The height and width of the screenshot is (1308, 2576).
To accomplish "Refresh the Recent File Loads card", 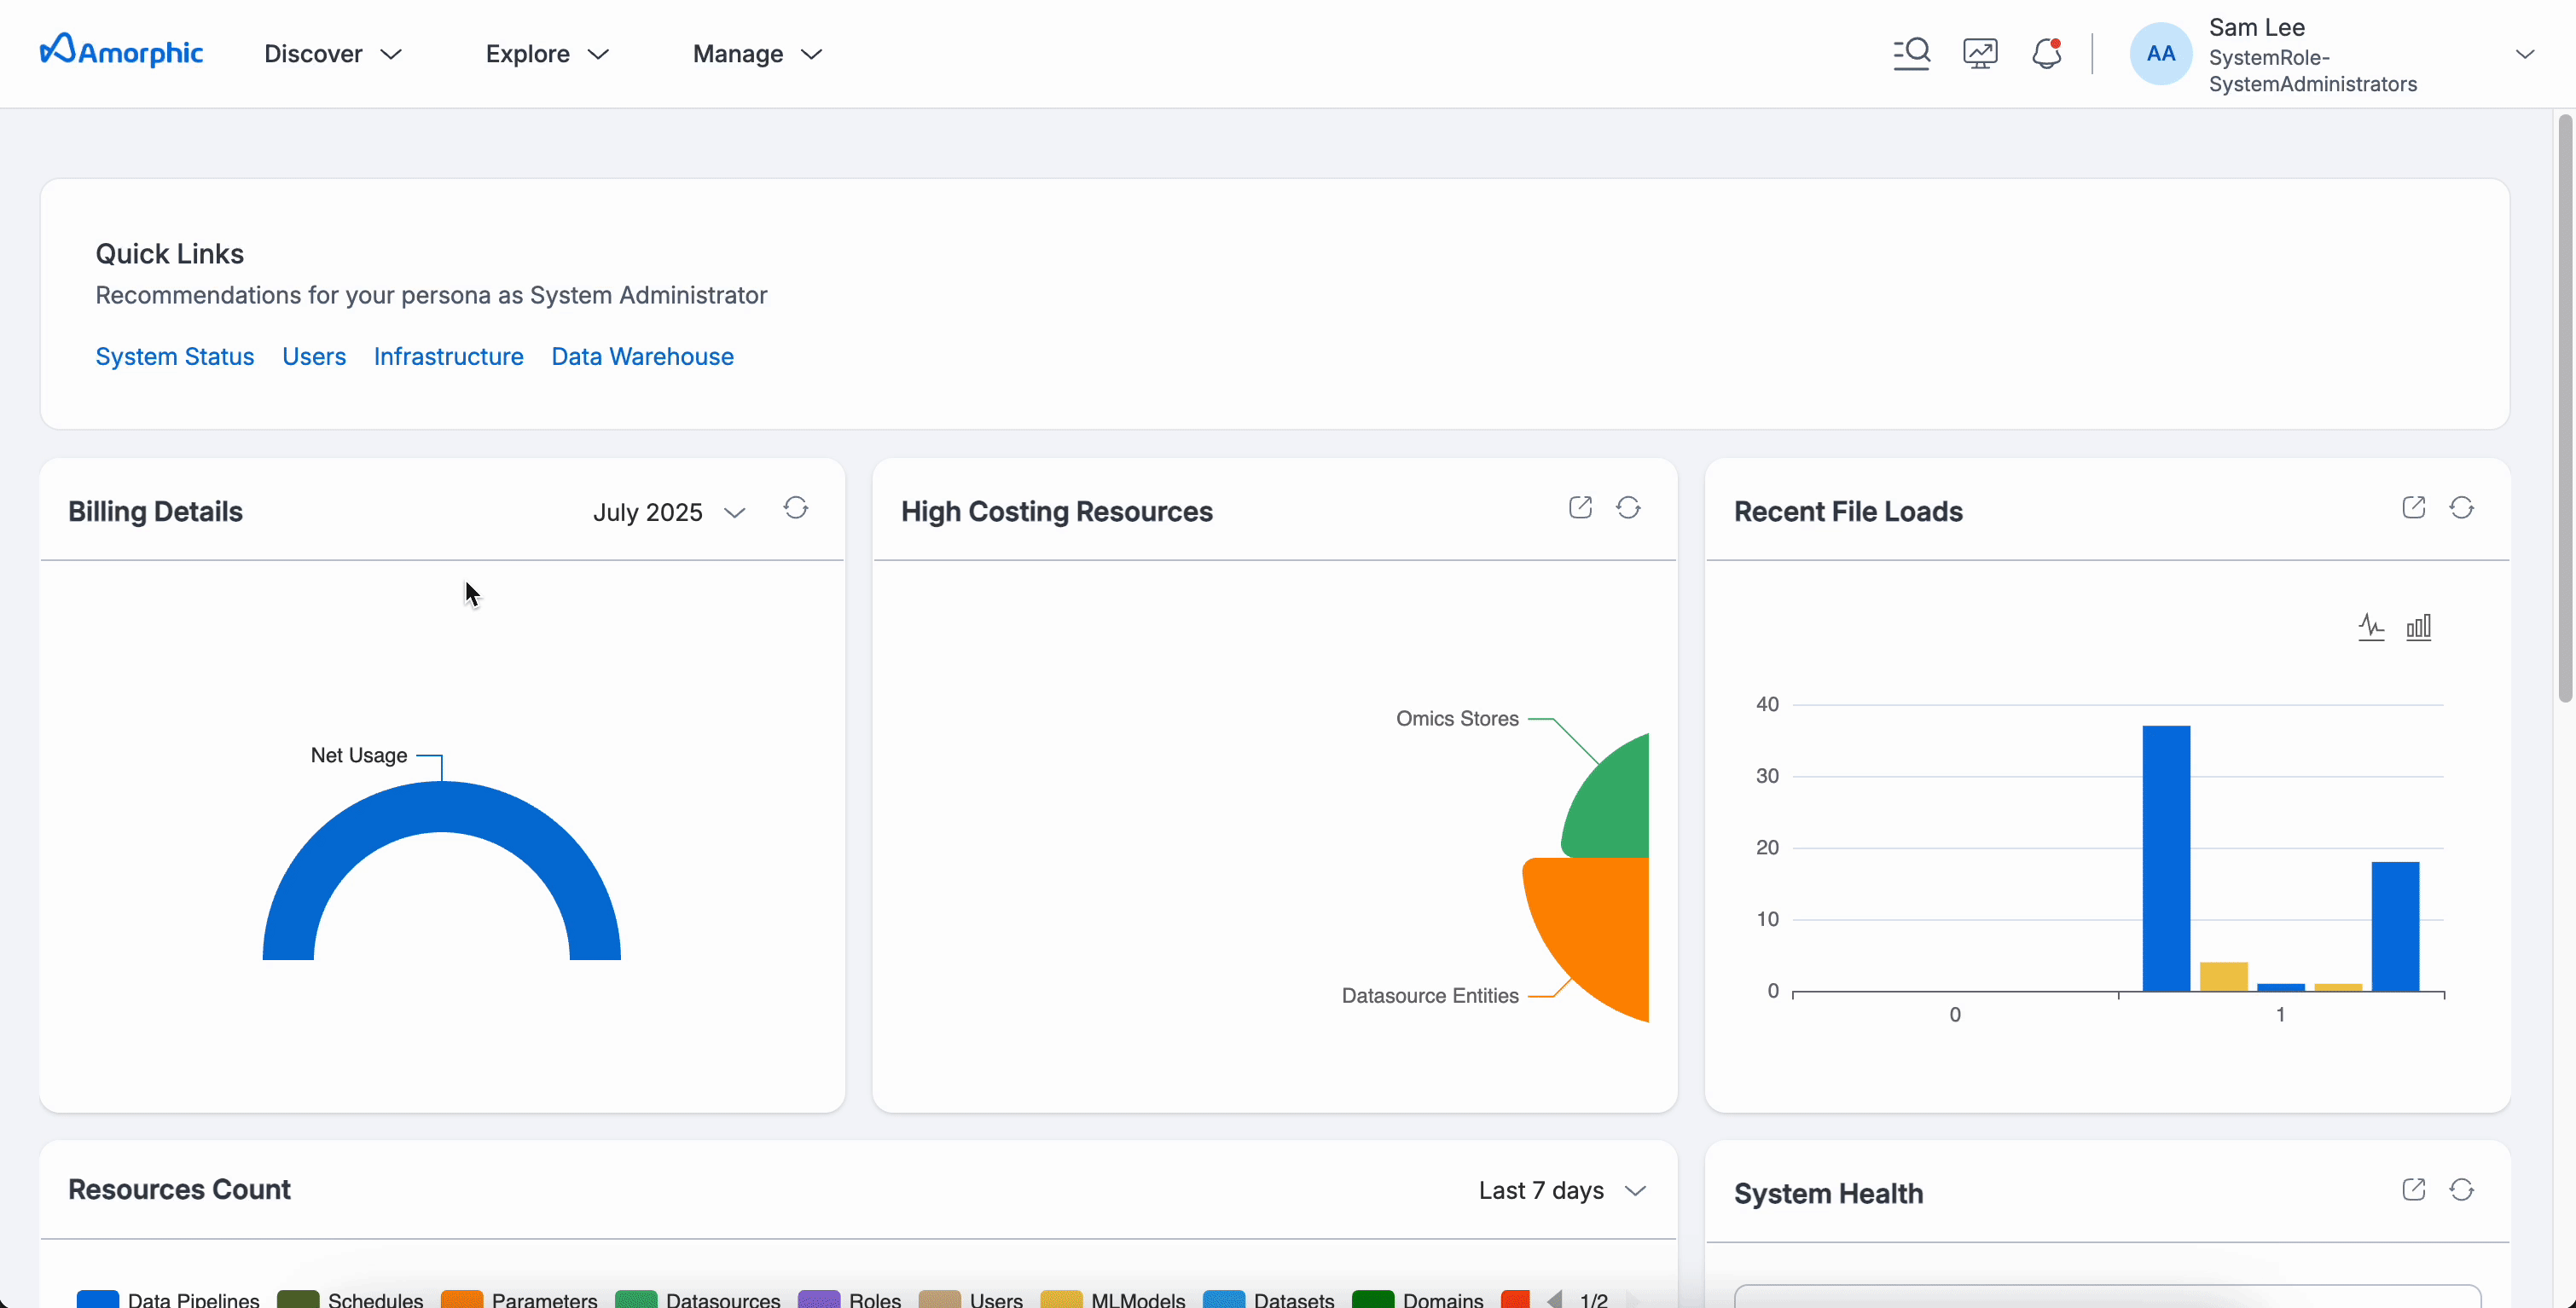I will pos(2461,508).
